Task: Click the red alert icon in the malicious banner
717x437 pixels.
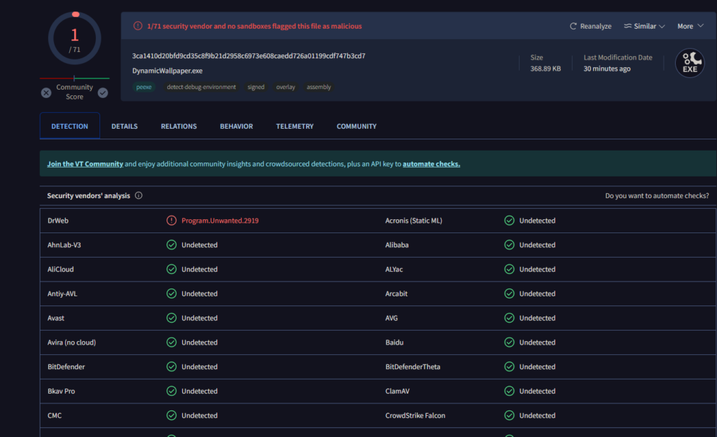Action: pyautogui.click(x=138, y=26)
